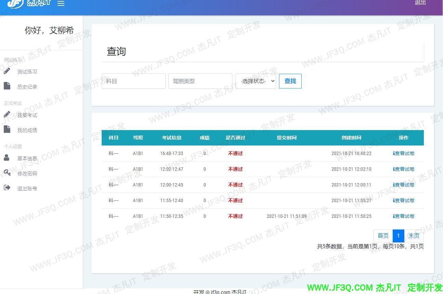The width and height of the screenshot is (443, 294).
Task: Select page 1 in the pagination bar
Action: pyautogui.click(x=398, y=236)
